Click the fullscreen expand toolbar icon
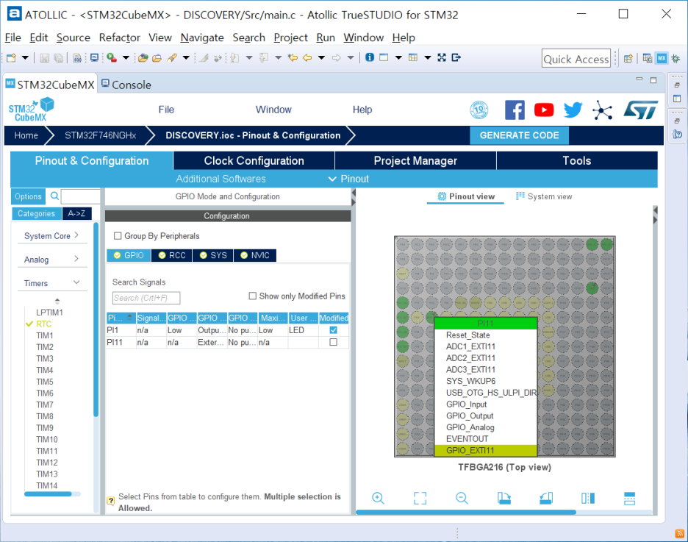The width and height of the screenshot is (688, 542). tap(442, 57)
